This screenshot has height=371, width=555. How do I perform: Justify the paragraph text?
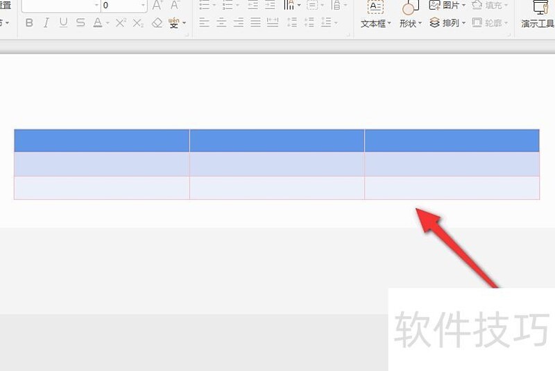pos(255,23)
